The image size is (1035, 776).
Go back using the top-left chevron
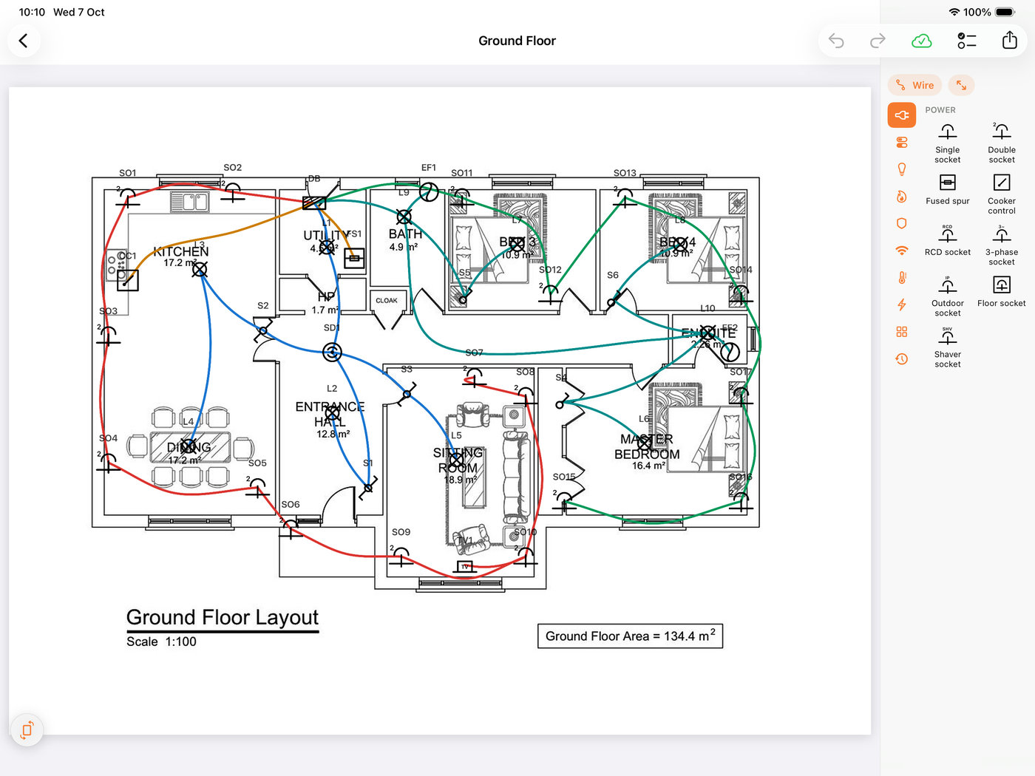pos(24,41)
